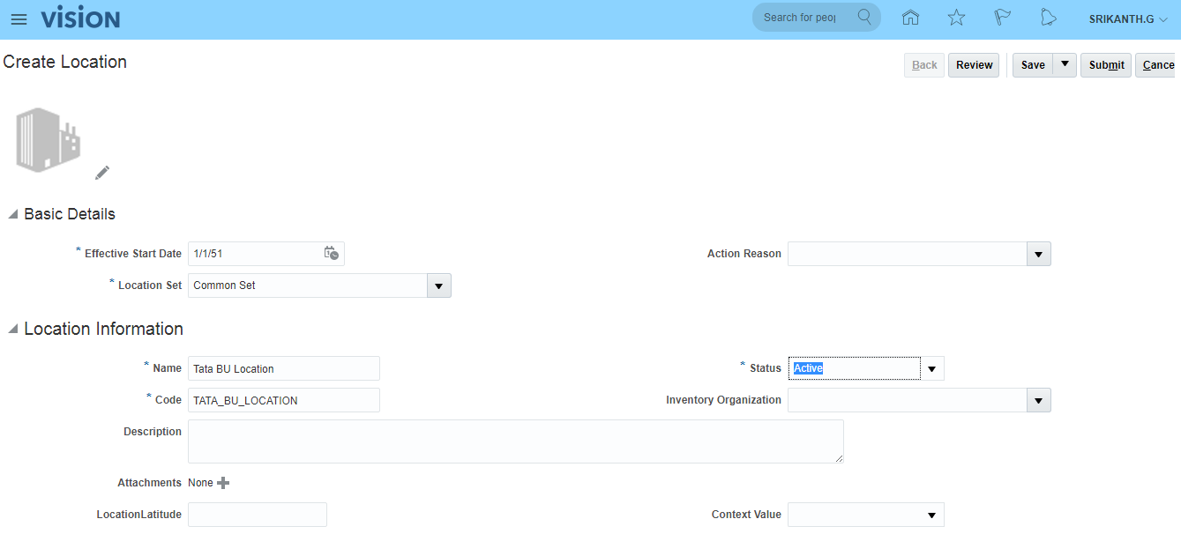Collapse the Location Information section
This screenshot has width=1181, height=534.
13,330
